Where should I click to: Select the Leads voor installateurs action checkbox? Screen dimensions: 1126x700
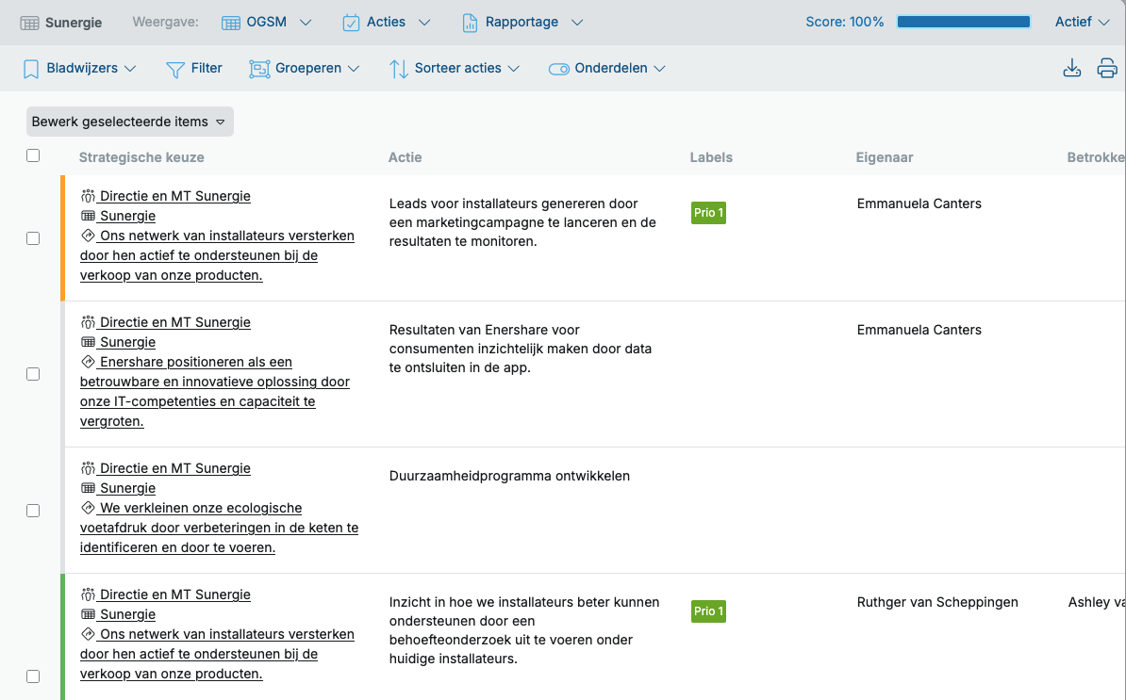(33, 238)
